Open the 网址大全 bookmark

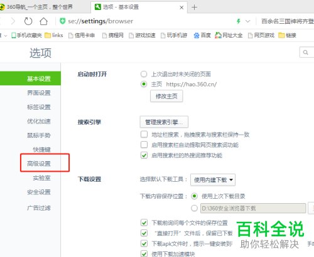click(229, 36)
